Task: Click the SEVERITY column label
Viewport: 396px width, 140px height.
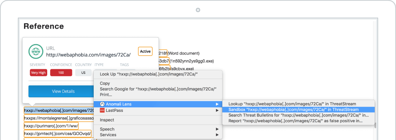Action: [37, 65]
